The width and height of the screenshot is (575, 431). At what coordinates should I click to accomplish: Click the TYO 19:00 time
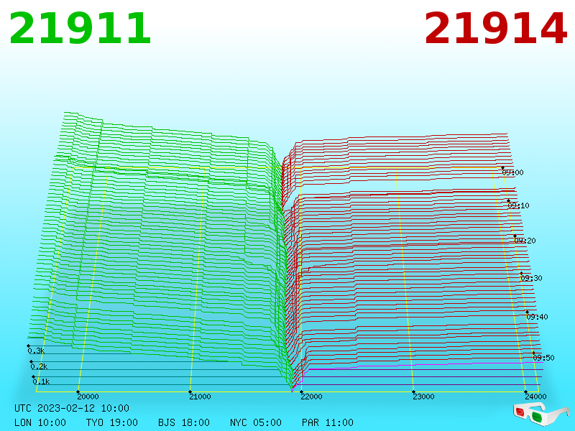pos(112,422)
